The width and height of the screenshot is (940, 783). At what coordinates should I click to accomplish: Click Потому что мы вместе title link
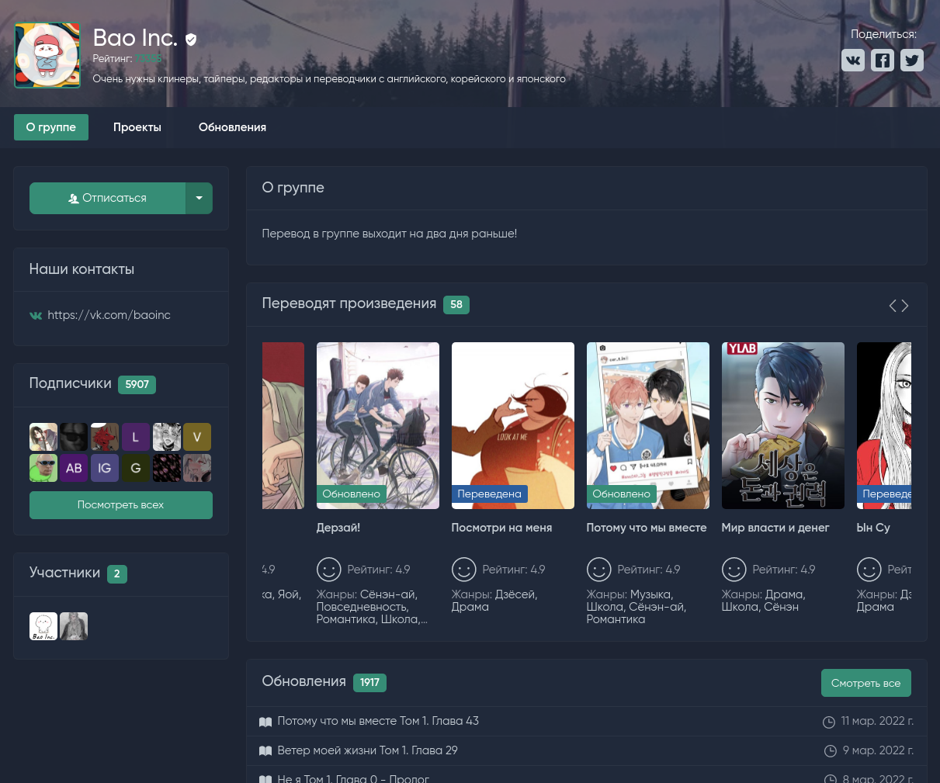(647, 528)
